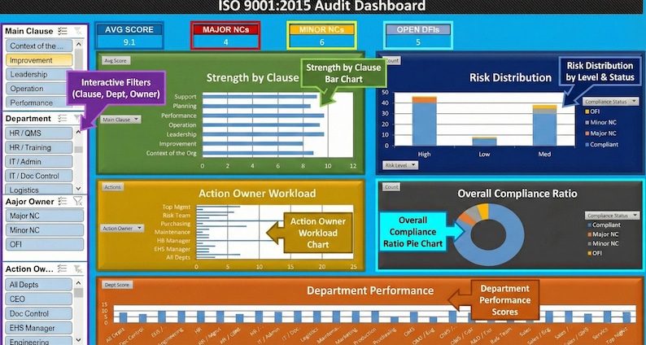
Task: Select Minor NC slicer button
Action: (45, 230)
